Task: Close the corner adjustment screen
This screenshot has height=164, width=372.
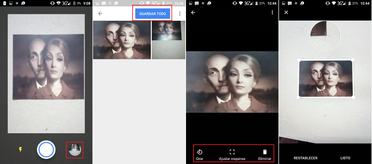Action: coord(286,12)
